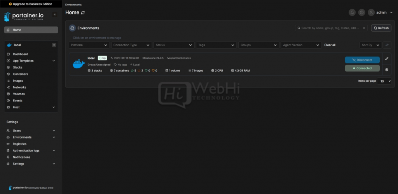Open the Status filter dropdown
This screenshot has height=194, width=398.
coord(174,45)
